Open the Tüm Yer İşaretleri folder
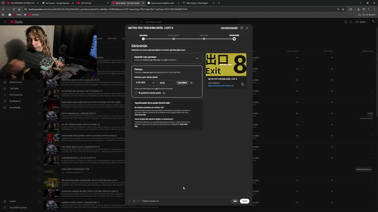 click(x=367, y=14)
